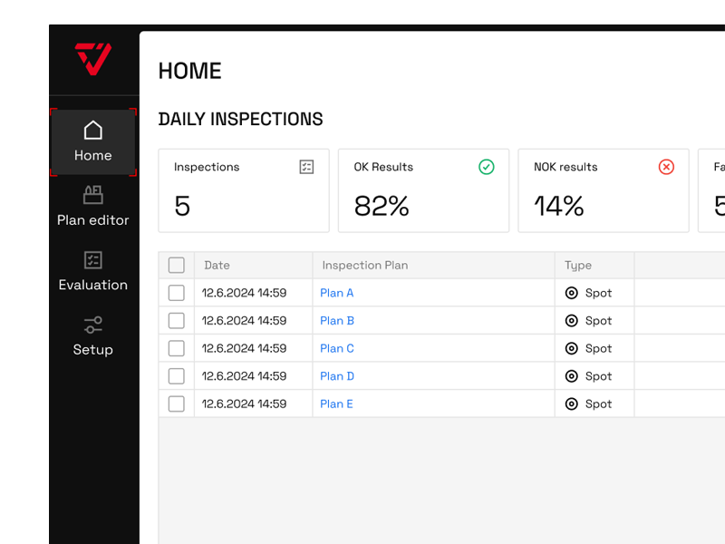Click the OK Results 82% card
Screen dimensions: 725x544
[423, 190]
